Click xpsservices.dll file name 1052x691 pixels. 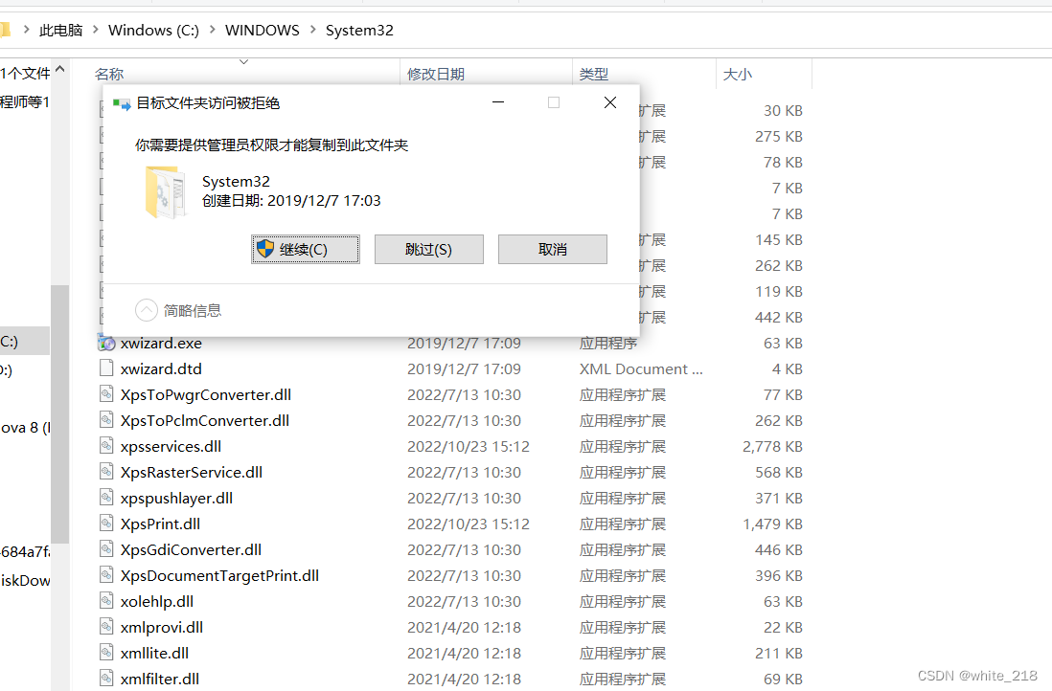pyautogui.click(x=172, y=446)
